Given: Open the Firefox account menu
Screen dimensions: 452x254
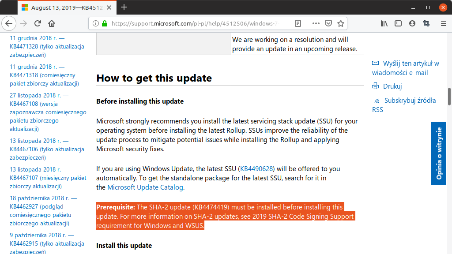Looking at the screenshot, I should click(x=412, y=23).
